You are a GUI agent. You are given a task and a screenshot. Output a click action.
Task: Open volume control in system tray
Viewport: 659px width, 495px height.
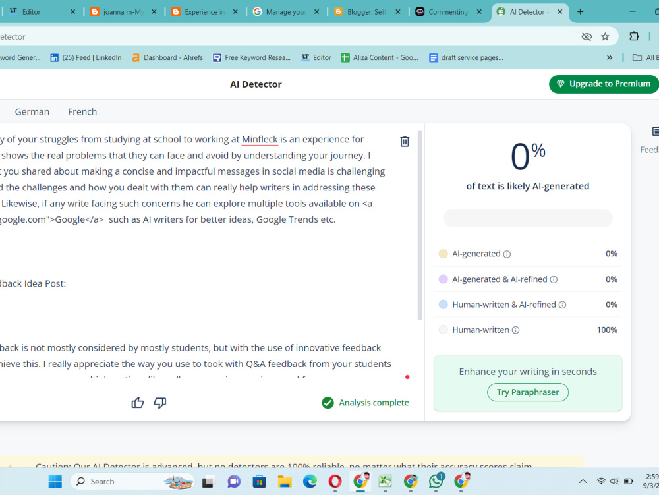pos(614,482)
